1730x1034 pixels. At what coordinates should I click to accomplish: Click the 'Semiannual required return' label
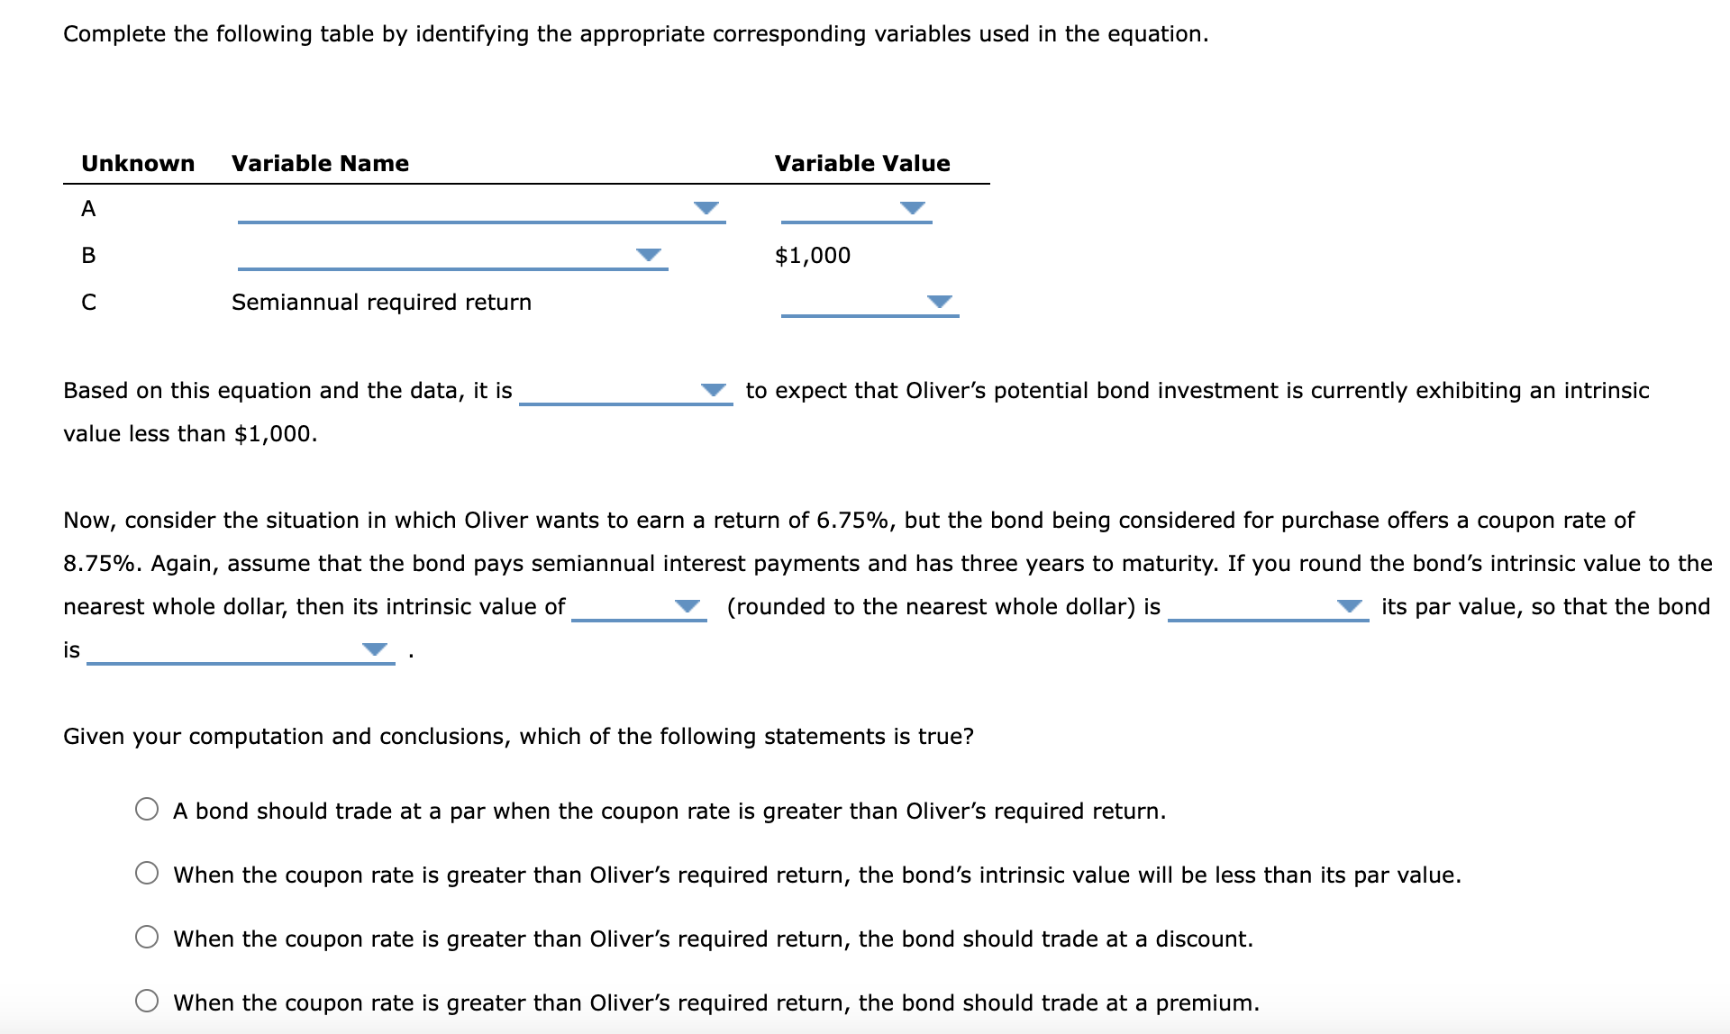[x=380, y=302]
